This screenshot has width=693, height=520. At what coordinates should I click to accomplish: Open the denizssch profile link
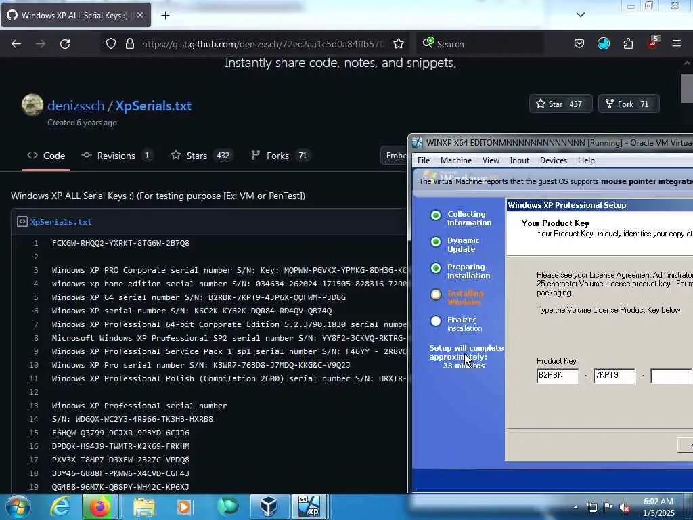[x=76, y=106]
